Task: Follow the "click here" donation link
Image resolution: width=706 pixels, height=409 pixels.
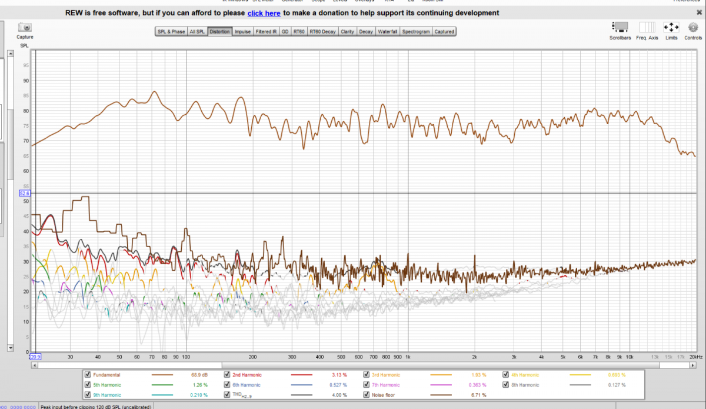Action: coord(264,13)
